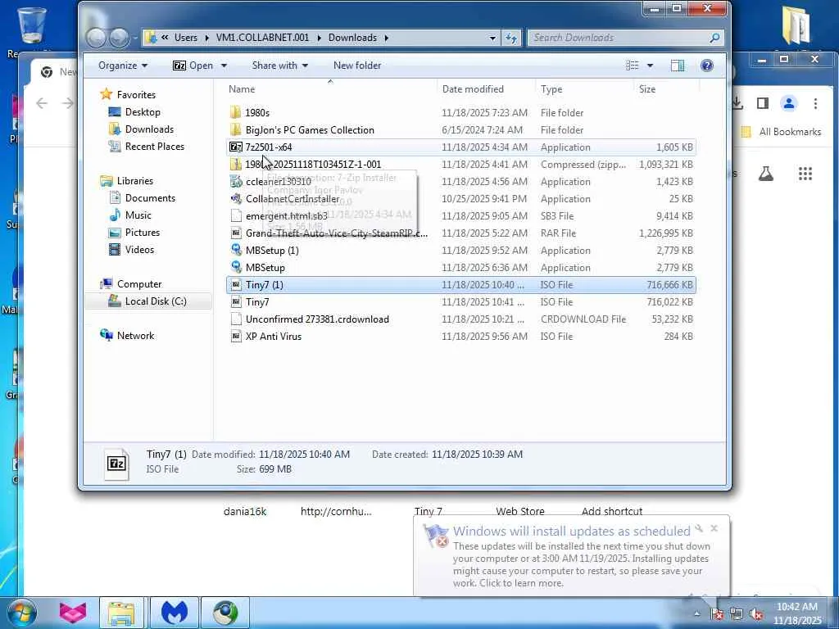Screen dimensions: 839x629
Task: Open the Windows Start orb
Action: (x=20, y=613)
